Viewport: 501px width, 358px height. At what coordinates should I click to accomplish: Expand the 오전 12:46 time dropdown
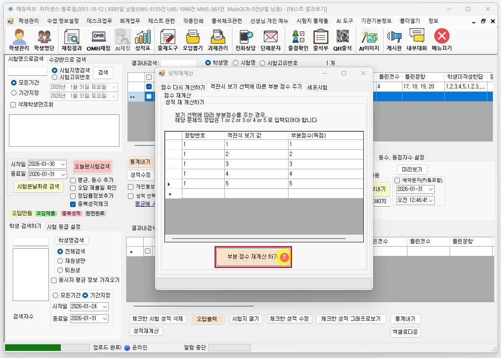[x=431, y=200]
